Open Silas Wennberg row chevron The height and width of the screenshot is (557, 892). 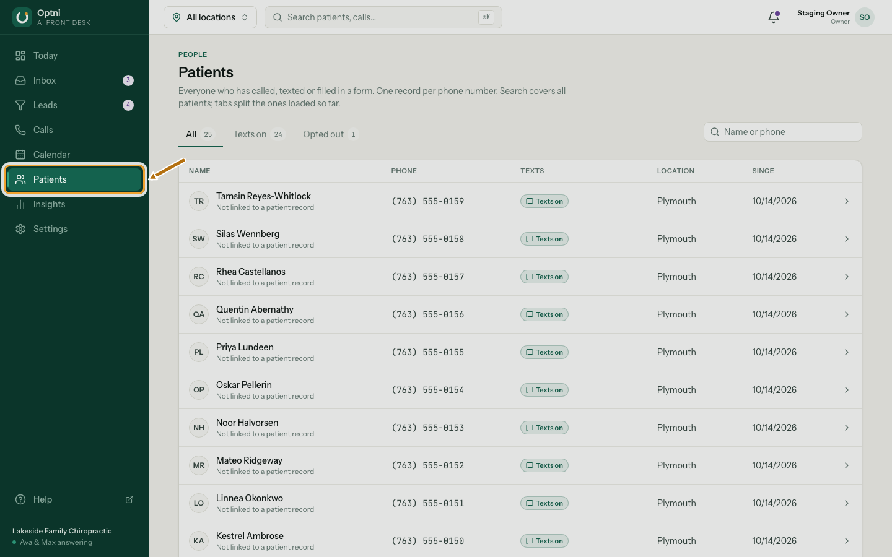[847, 239]
